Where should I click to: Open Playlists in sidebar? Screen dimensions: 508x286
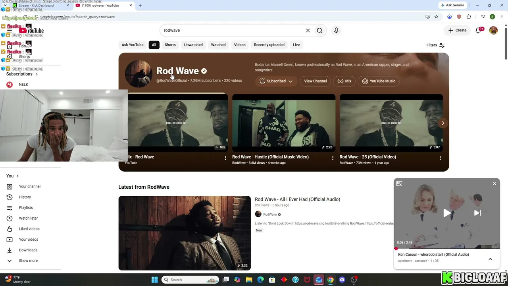26,208
